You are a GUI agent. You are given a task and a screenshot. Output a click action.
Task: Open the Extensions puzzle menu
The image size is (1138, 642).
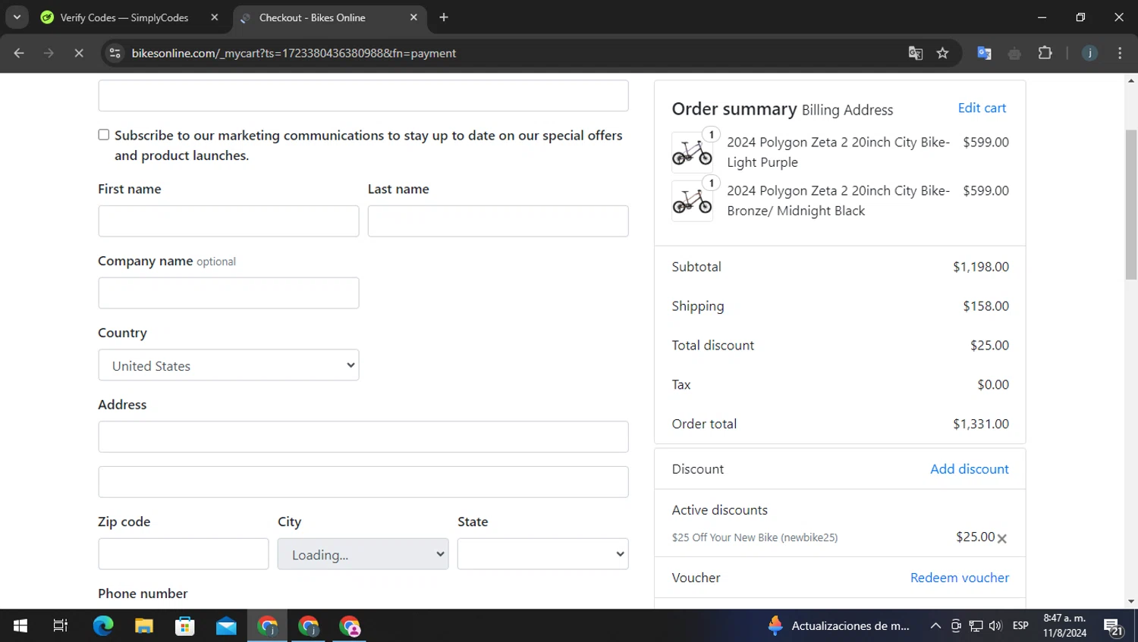click(1045, 53)
